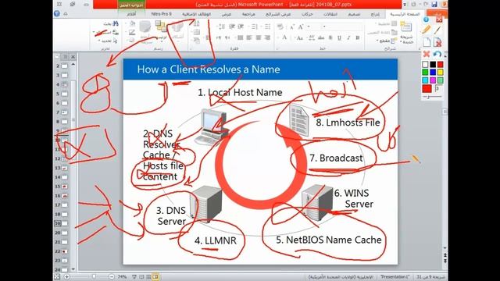Screen dimensions: 500x281
Task: Open the Replace dropdown in editing group
Action: [94, 32]
